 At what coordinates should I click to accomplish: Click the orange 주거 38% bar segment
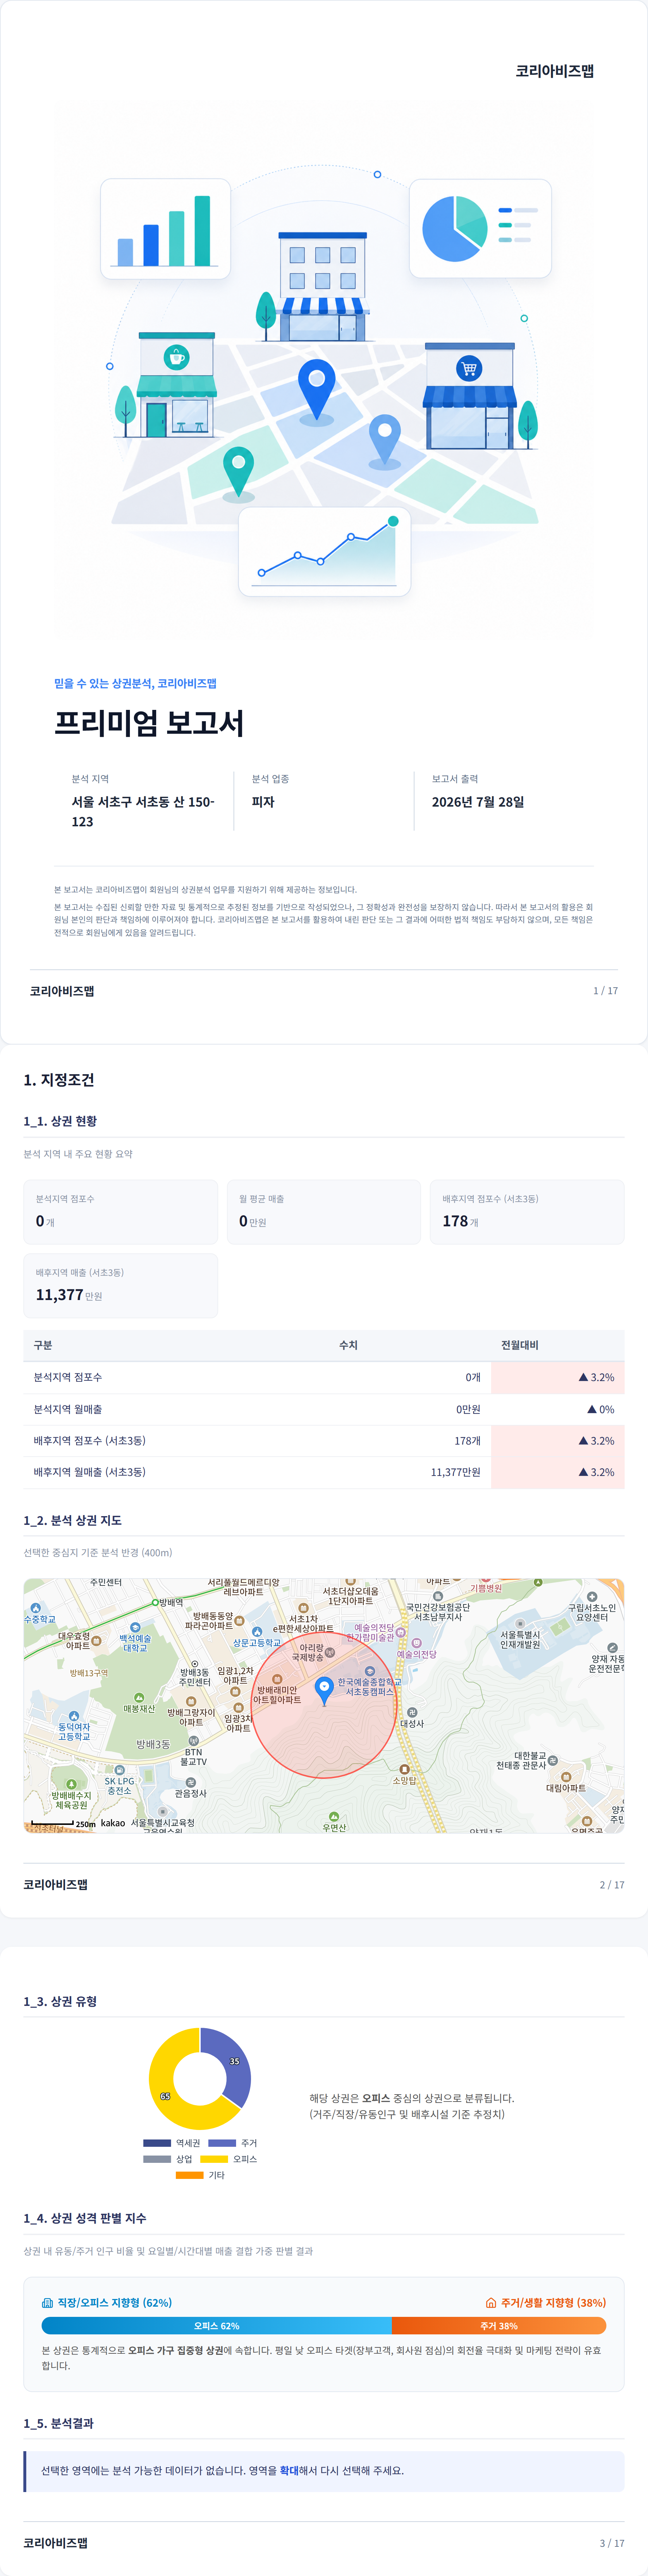tap(499, 2326)
